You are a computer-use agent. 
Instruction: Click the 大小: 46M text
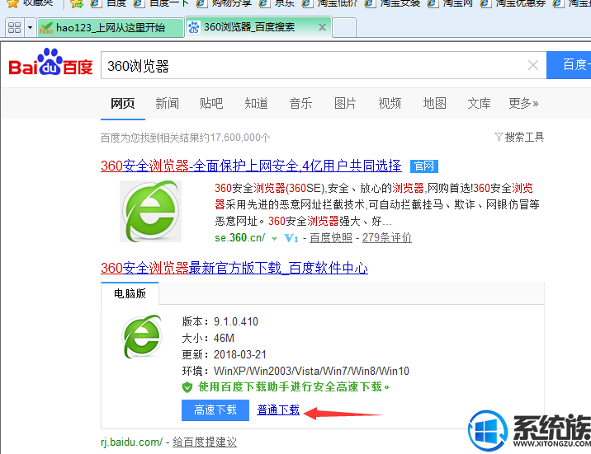click(x=208, y=338)
